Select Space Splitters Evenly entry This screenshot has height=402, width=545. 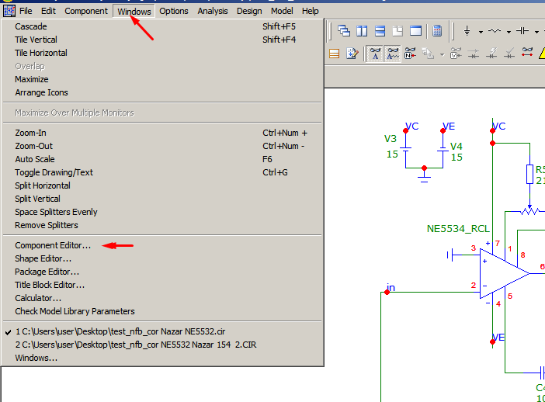point(162,212)
